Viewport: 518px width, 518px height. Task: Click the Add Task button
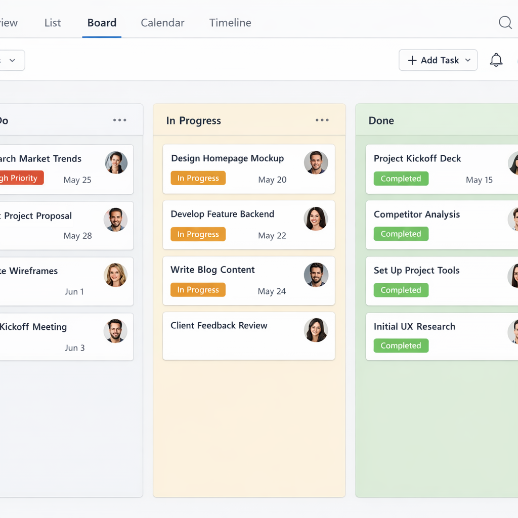(433, 60)
